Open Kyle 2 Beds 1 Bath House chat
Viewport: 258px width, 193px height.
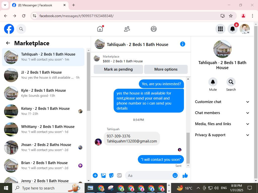(43, 93)
